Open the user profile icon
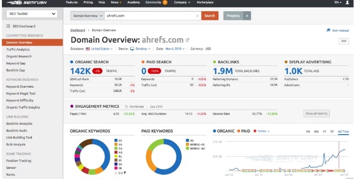This screenshot has height=181, width=354. point(347,2)
